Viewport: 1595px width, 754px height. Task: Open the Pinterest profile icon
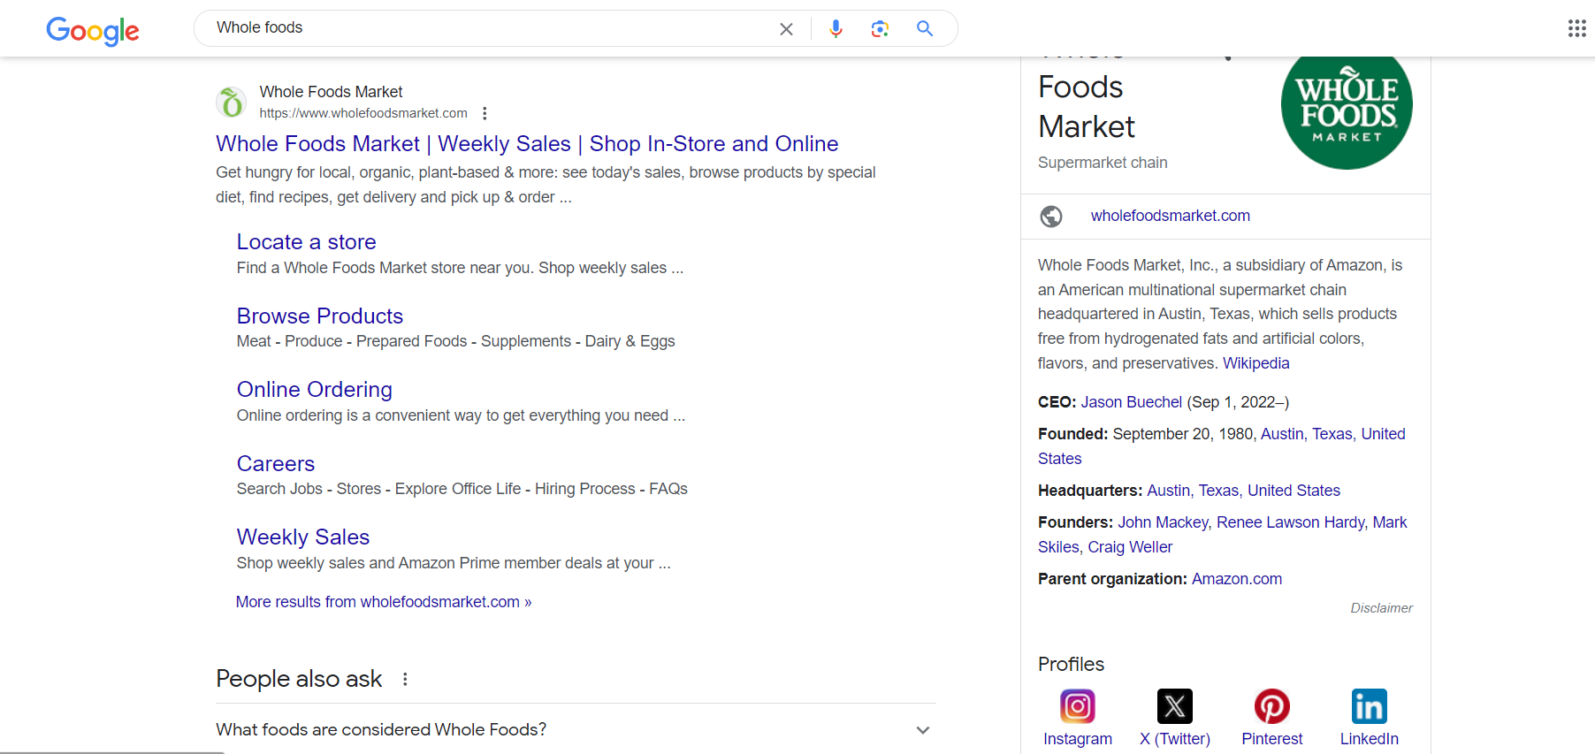point(1272,706)
